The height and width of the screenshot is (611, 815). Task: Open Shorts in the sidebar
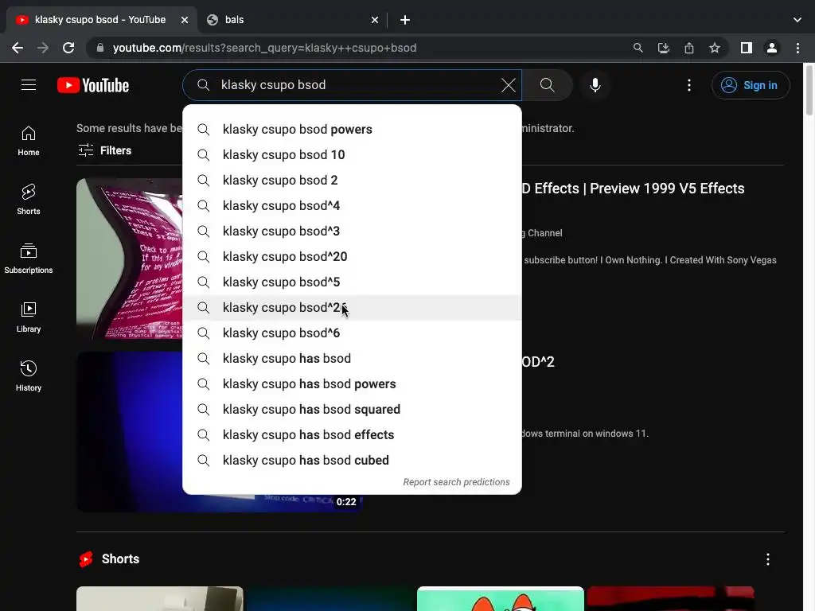click(29, 200)
